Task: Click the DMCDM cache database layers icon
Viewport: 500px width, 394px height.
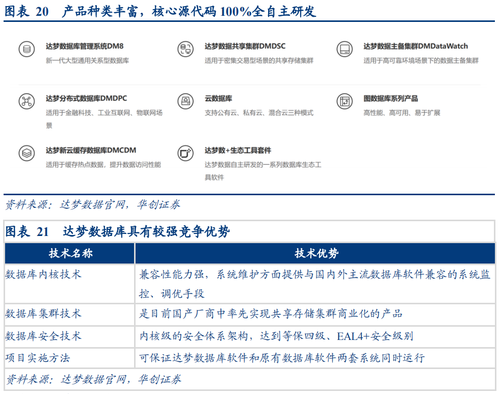Action: point(27,153)
